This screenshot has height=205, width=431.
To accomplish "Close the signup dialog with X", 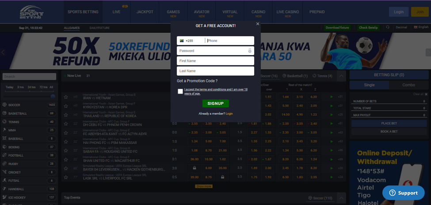I will 258,24.
